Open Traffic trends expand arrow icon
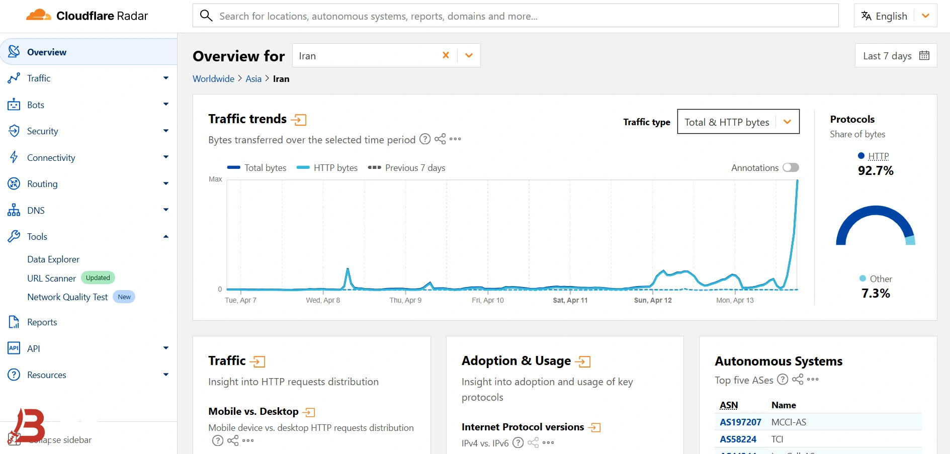950x454 pixels. [299, 120]
